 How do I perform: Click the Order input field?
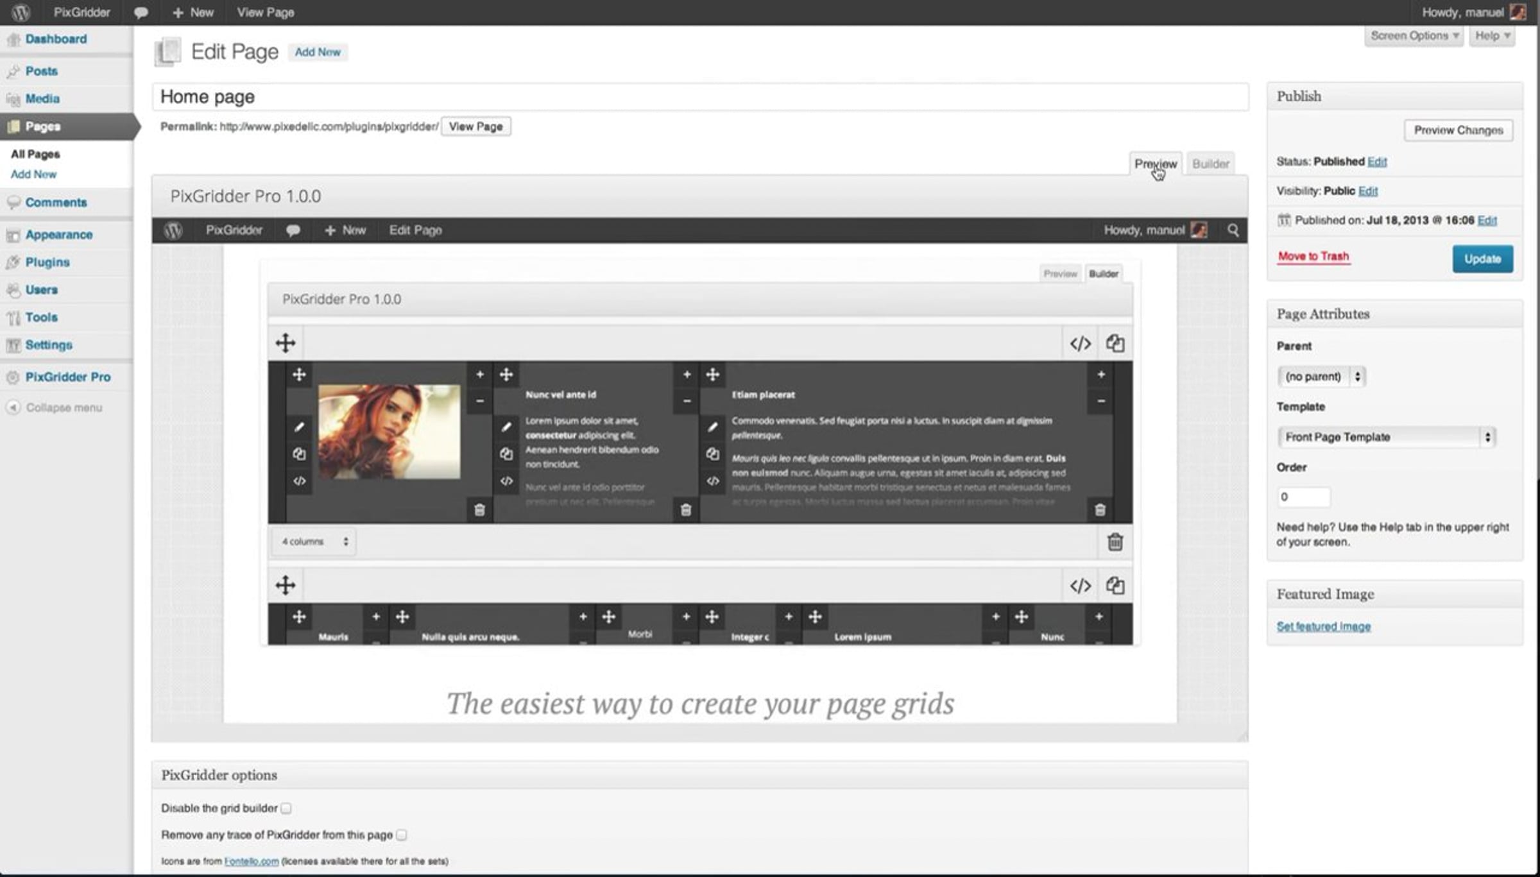click(1303, 497)
